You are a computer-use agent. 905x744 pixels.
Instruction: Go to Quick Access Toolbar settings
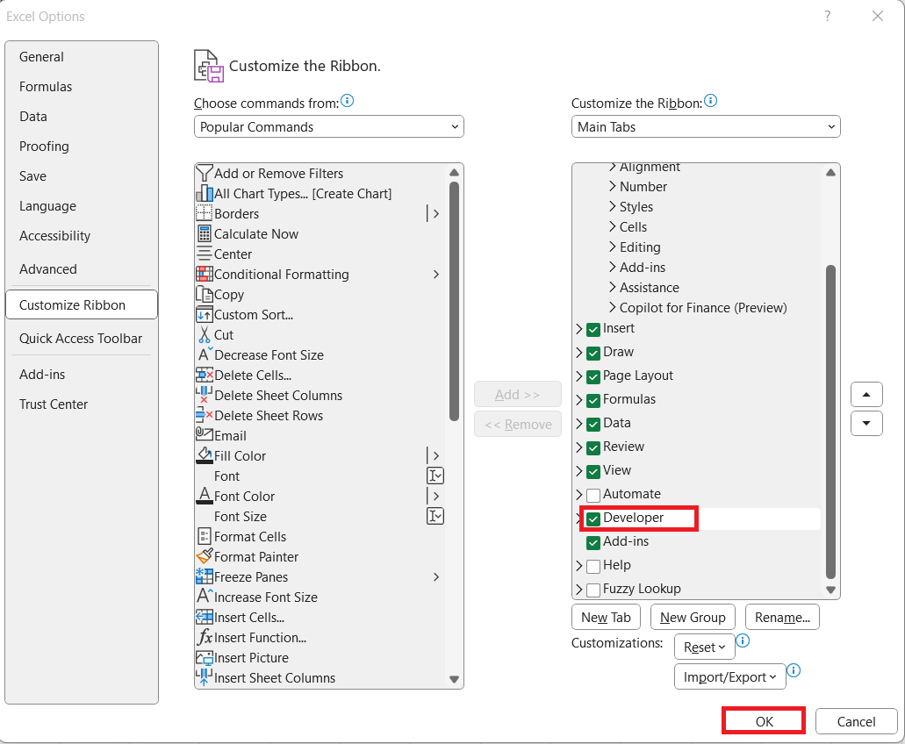80,338
